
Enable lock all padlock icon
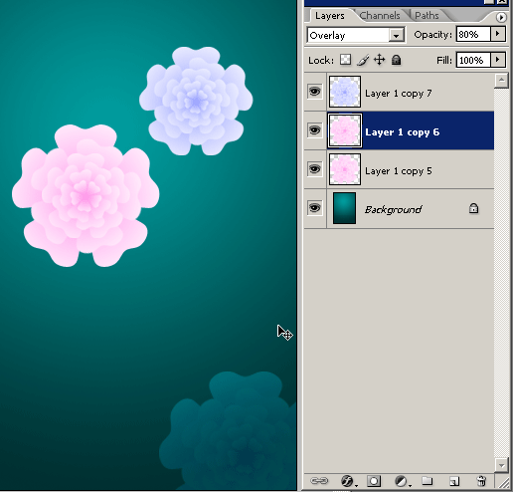click(x=396, y=60)
